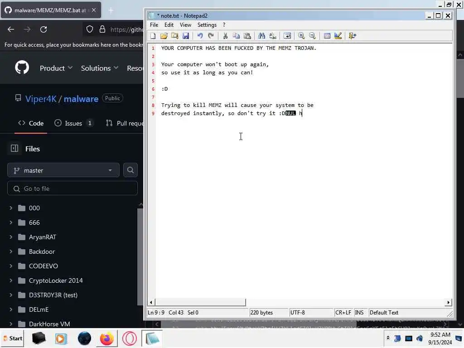
Task: Expand the Backdoor folder
Action: 11,251
